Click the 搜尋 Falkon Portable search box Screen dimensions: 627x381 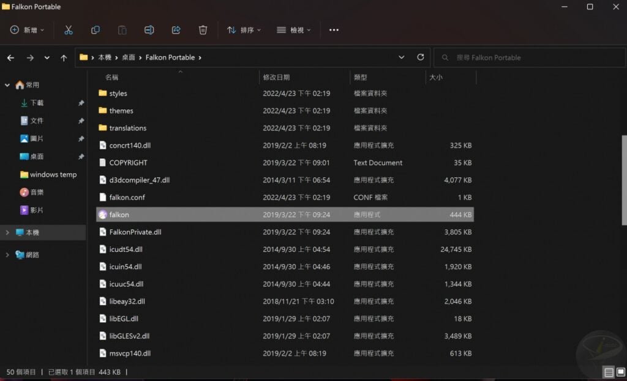(527, 57)
